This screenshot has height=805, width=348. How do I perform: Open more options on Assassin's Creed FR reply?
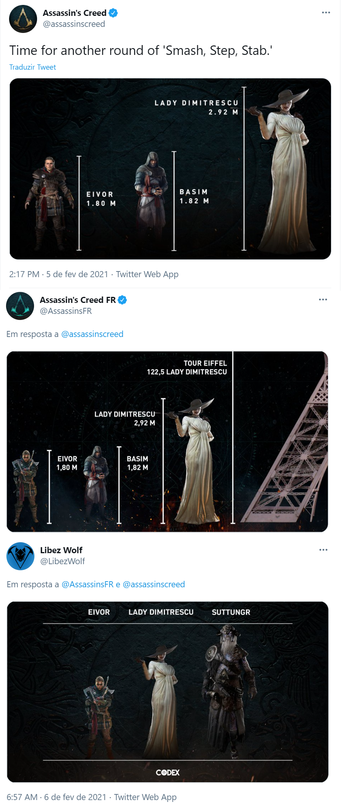[323, 300]
